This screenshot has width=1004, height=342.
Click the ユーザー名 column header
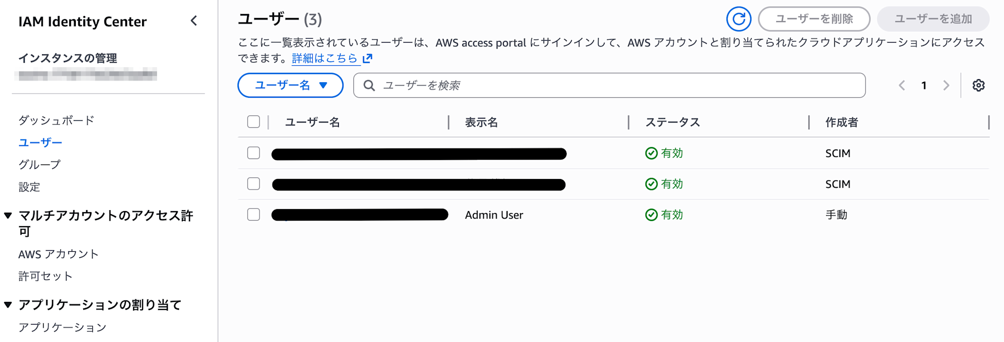312,122
